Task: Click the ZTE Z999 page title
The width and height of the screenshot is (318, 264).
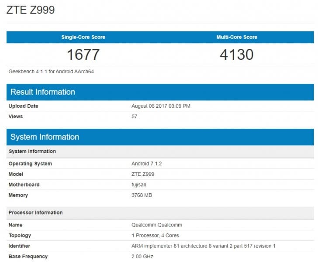Action: click(31, 10)
